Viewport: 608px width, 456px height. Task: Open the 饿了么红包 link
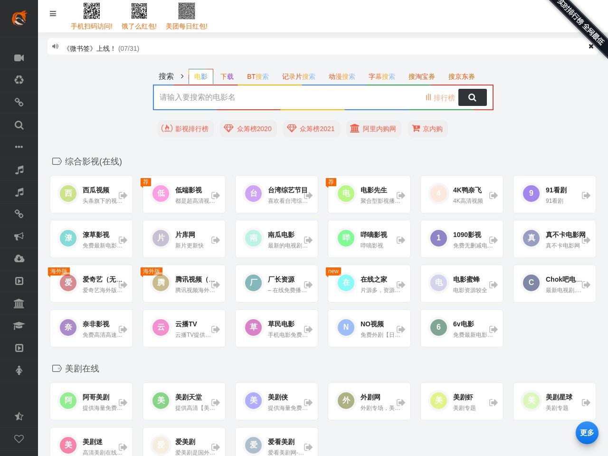point(139,16)
